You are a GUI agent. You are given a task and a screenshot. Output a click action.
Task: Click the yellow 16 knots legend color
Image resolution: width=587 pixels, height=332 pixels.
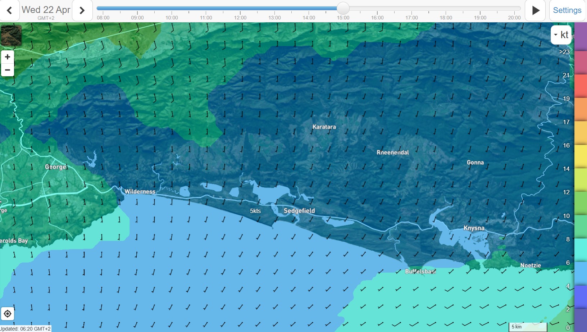click(581, 155)
